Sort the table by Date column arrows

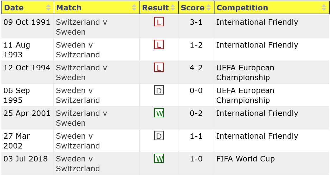[49, 8]
